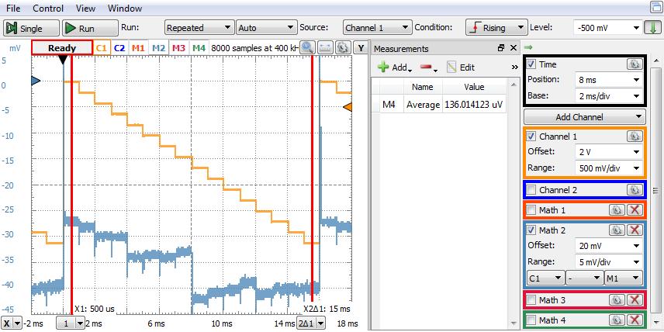This screenshot has width=664, height=332.
Task: Remove Math 4 with the red X
Action: pyautogui.click(x=635, y=320)
